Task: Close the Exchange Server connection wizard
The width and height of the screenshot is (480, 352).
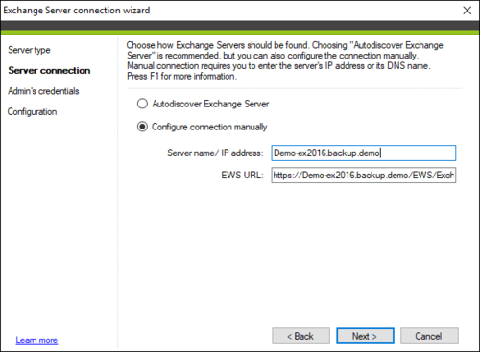Action: point(468,11)
